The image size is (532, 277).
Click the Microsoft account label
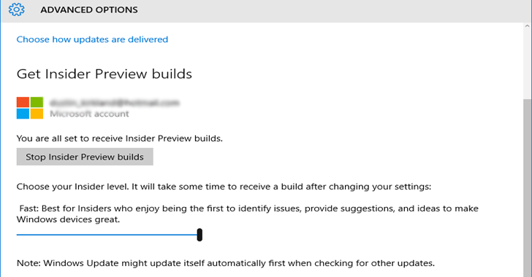click(89, 114)
